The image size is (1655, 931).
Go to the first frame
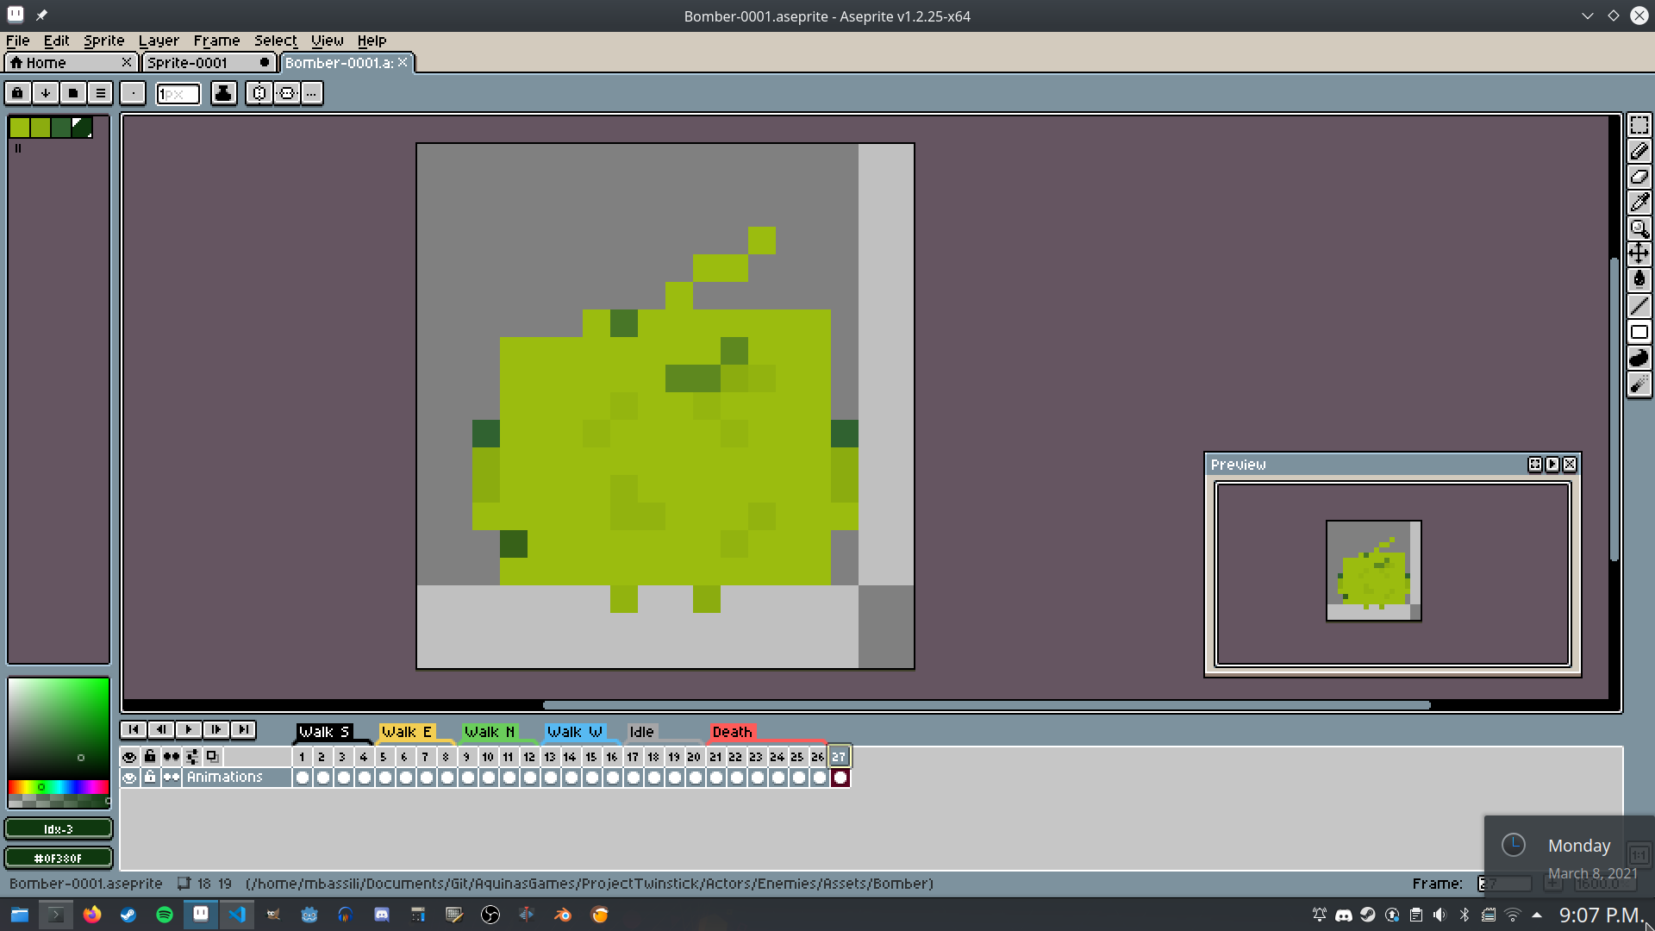pos(134,730)
